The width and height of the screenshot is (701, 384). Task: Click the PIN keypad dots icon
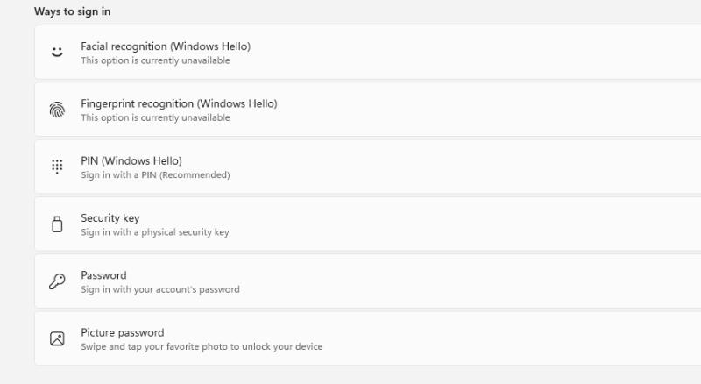(57, 167)
